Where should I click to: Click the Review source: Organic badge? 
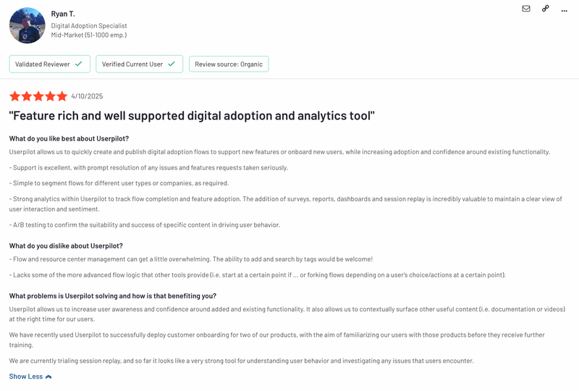[229, 64]
